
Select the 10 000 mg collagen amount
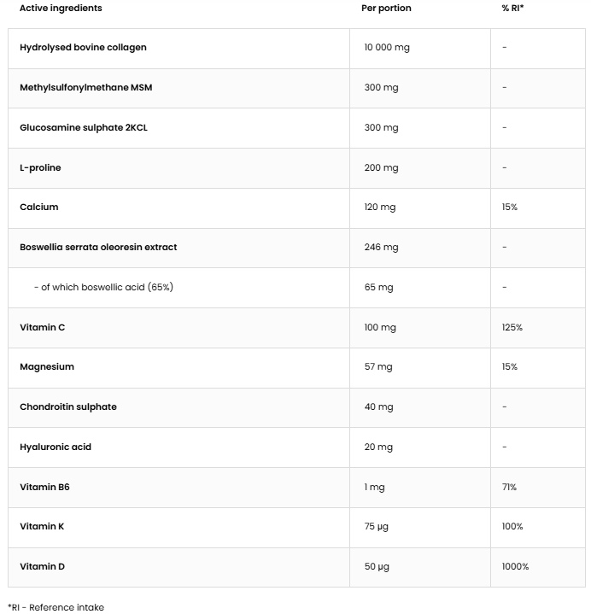tap(386, 48)
